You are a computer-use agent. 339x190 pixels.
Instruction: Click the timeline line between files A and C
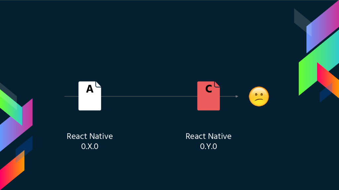pyautogui.click(x=149, y=96)
